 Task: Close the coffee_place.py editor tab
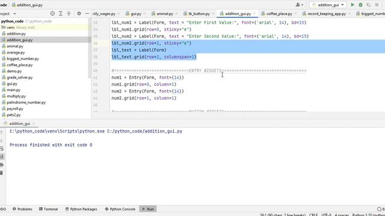click(x=295, y=14)
